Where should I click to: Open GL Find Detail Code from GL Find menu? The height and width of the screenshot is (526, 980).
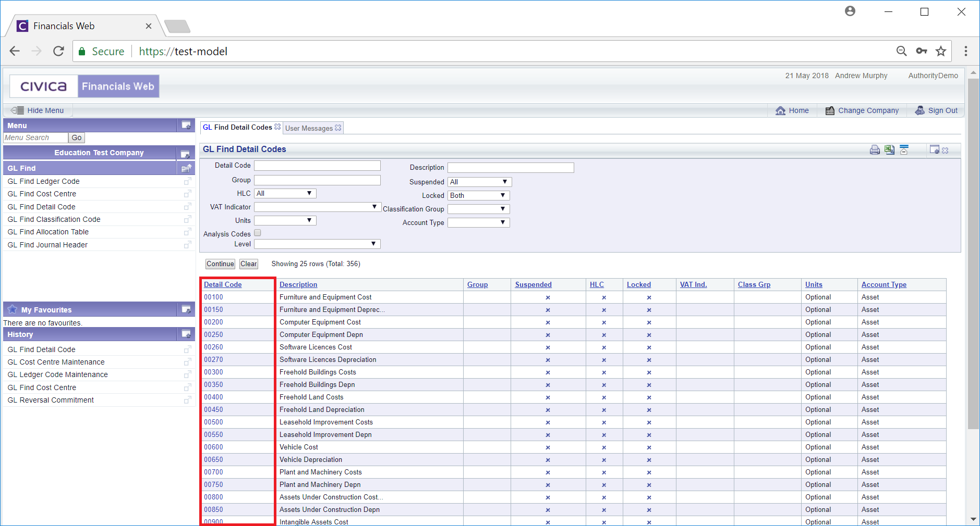[x=41, y=207]
